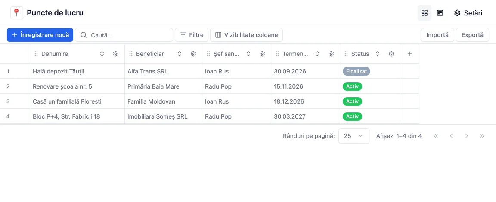The height and width of the screenshot is (202, 496).
Task: Select cell Renovare școala nr. 5
Action: pos(77,86)
